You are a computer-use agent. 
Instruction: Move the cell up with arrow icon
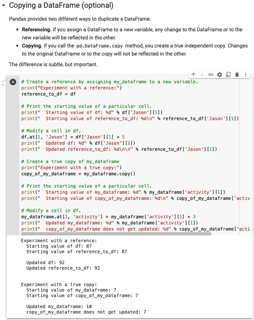pos(193,75)
